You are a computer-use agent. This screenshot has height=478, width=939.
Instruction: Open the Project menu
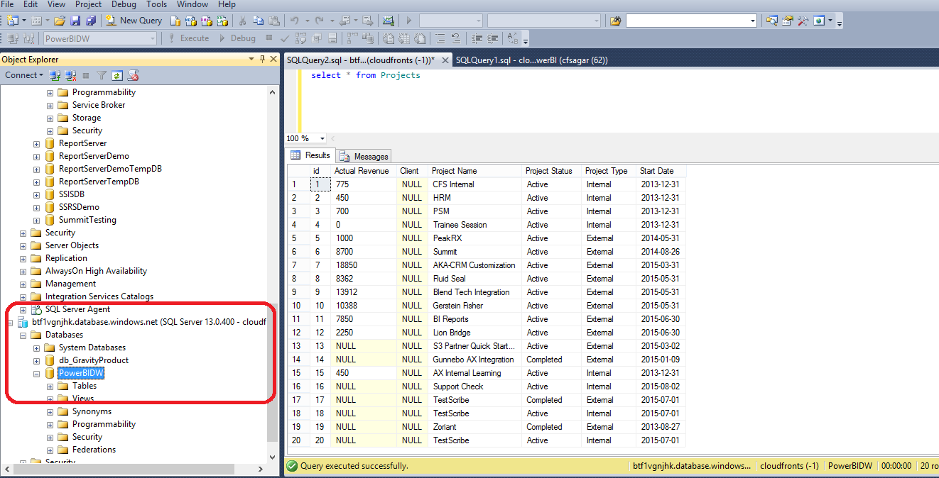click(89, 4)
